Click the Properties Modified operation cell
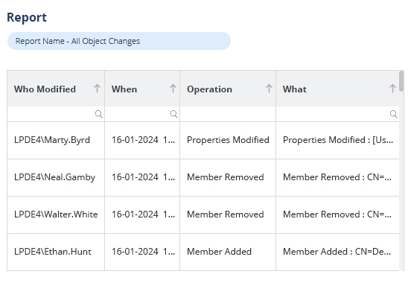411x283 pixels. 228,140
